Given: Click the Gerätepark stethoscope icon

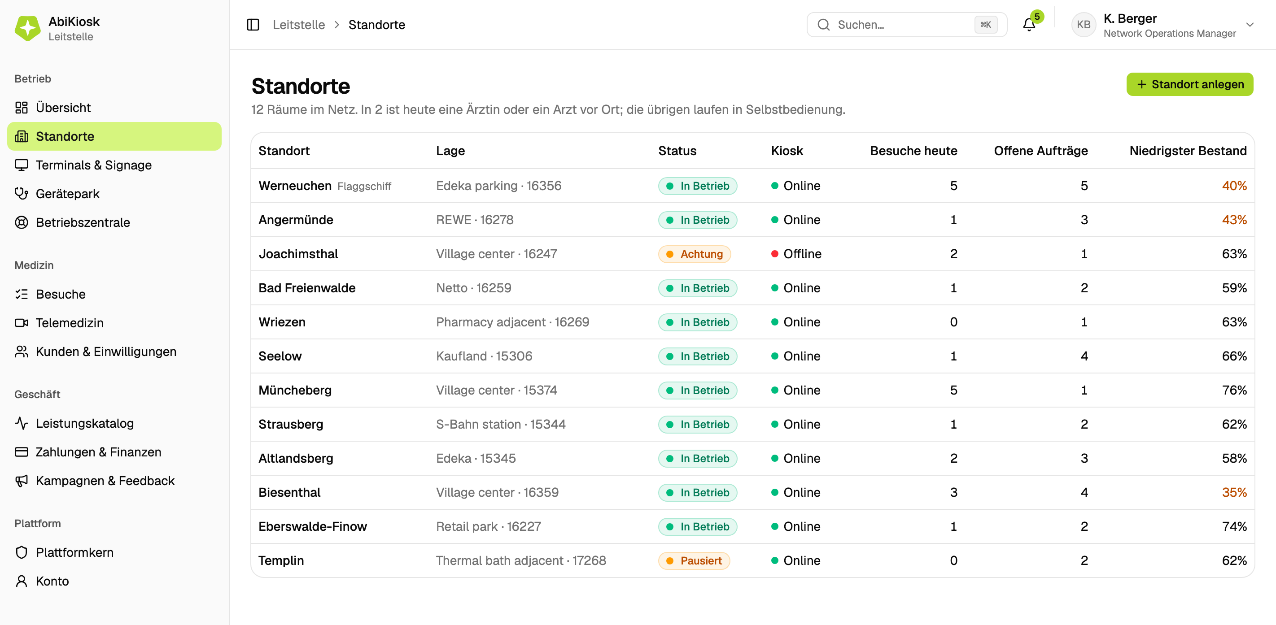Looking at the screenshot, I should pos(21,194).
